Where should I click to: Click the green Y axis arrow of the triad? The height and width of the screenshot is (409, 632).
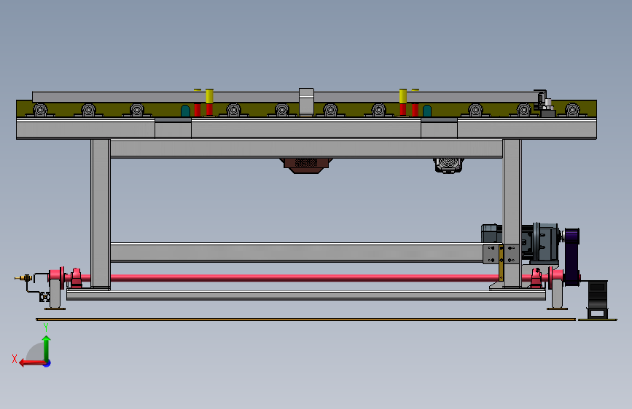click(x=47, y=348)
